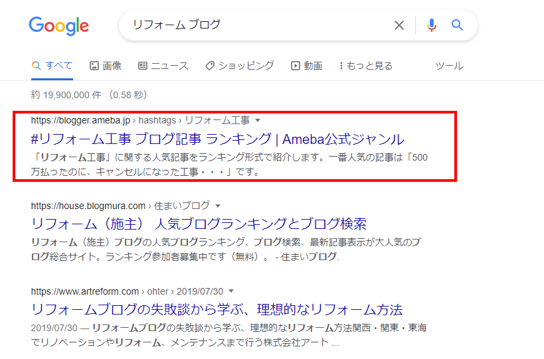Open the ツール options
The image size is (544, 359).
(449, 66)
